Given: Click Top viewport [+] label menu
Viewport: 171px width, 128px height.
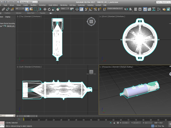Looking at the screenshot, I should pyautogui.click(x=18, y=16).
